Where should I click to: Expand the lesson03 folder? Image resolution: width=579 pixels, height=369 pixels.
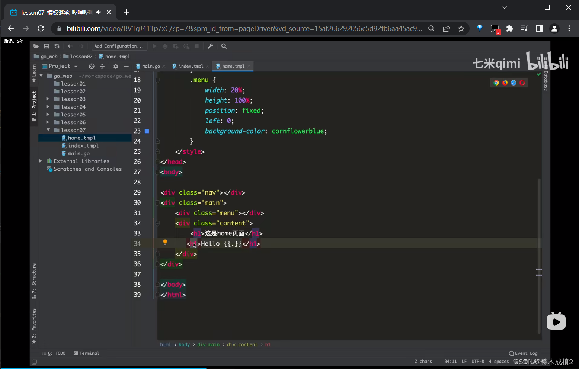tap(48, 99)
